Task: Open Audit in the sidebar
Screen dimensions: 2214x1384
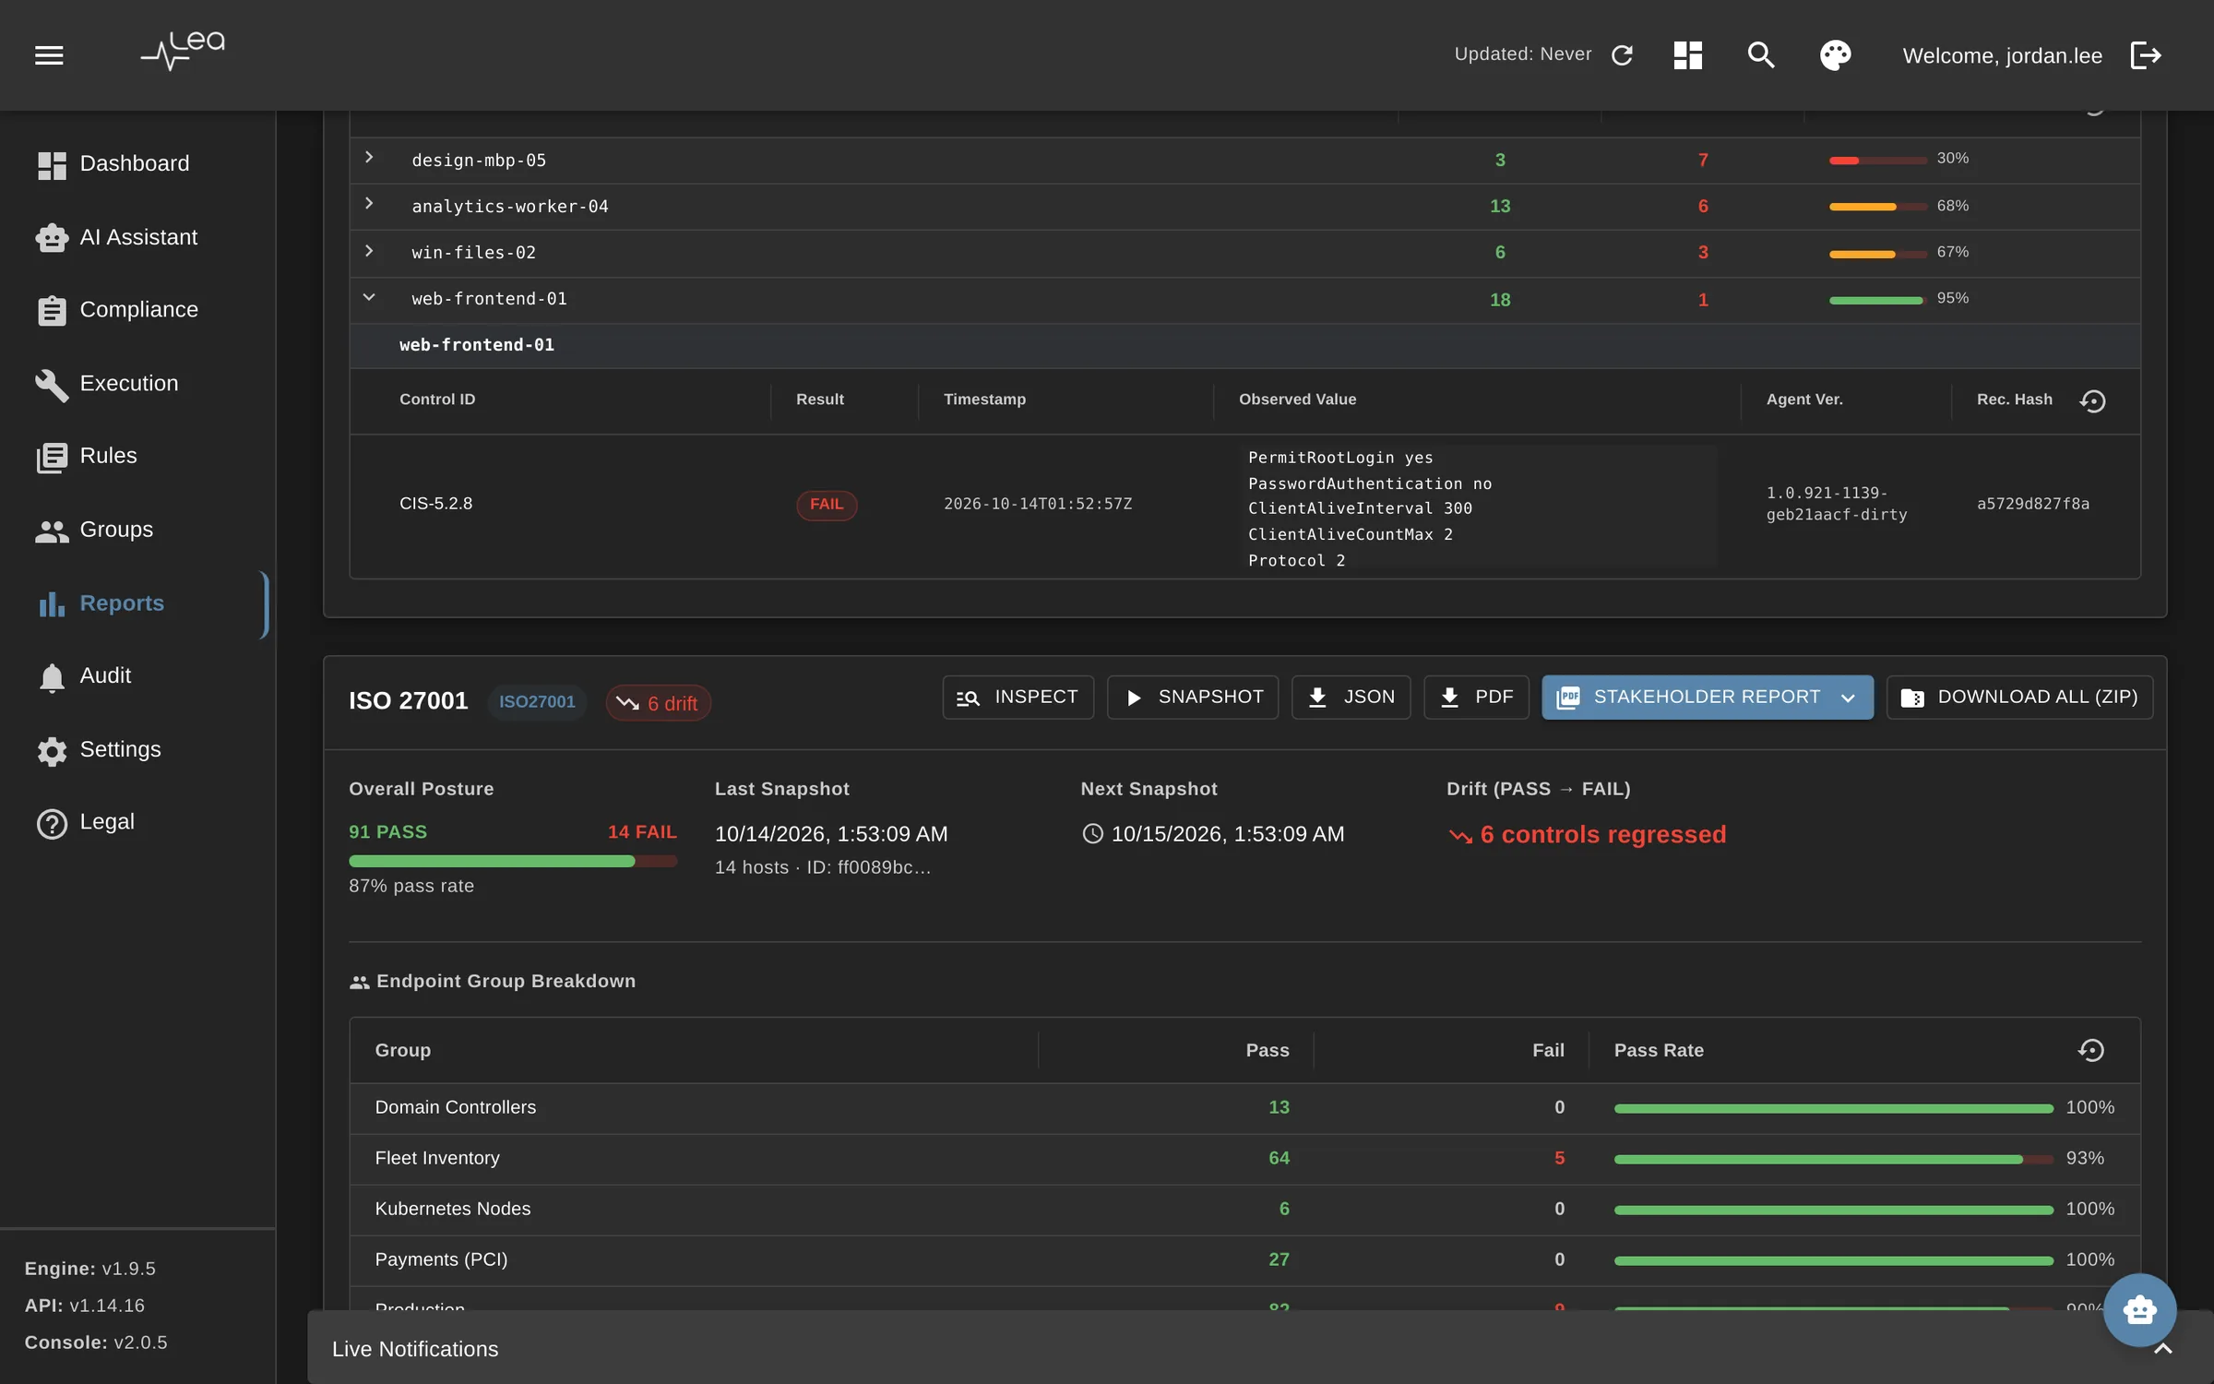Action: click(138, 676)
